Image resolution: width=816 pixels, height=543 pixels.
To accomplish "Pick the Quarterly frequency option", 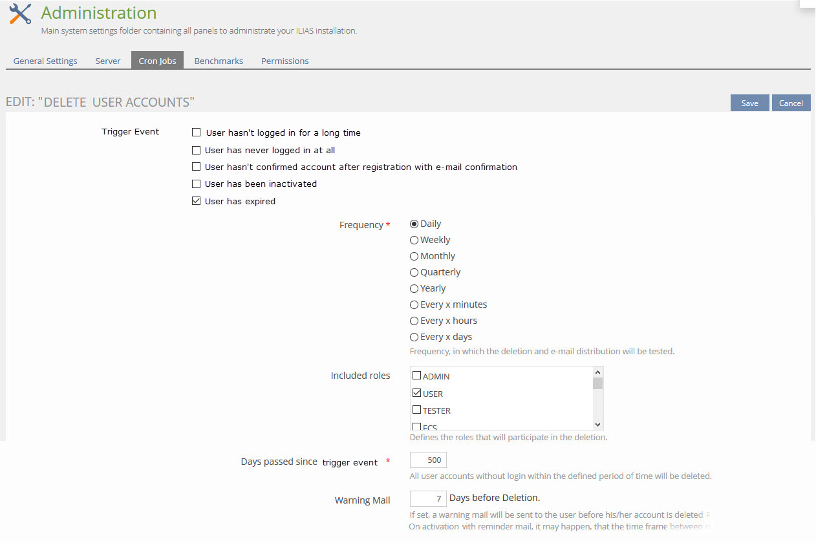I will (414, 272).
